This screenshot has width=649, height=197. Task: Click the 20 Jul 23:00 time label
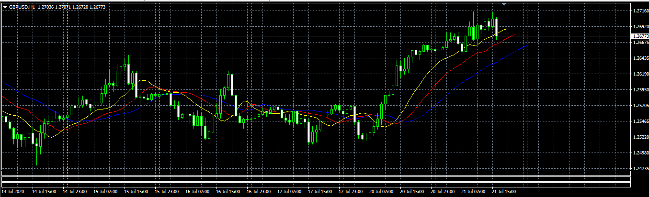[443, 192]
